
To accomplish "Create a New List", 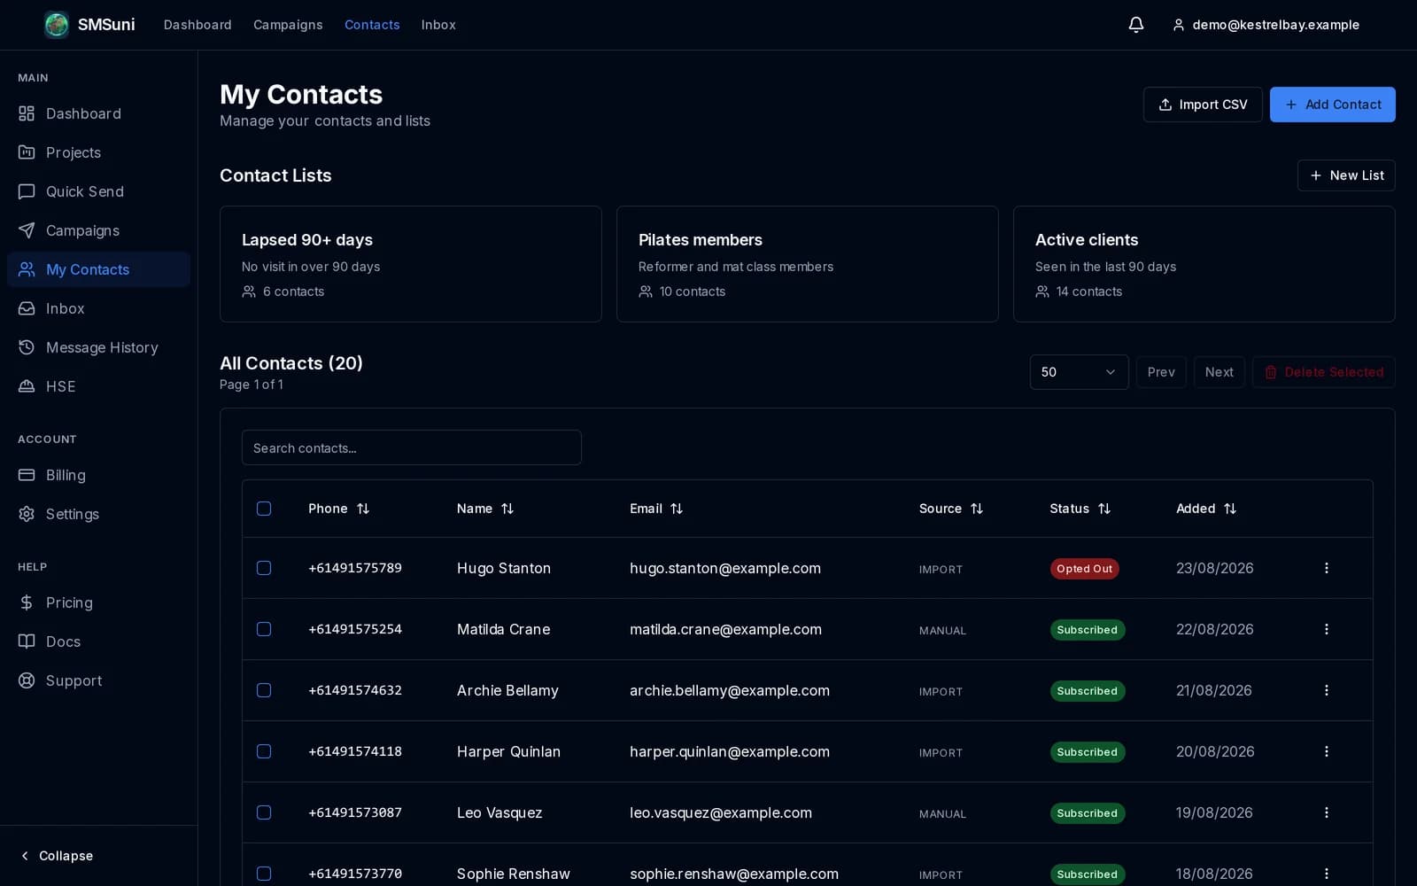I will click(1346, 175).
